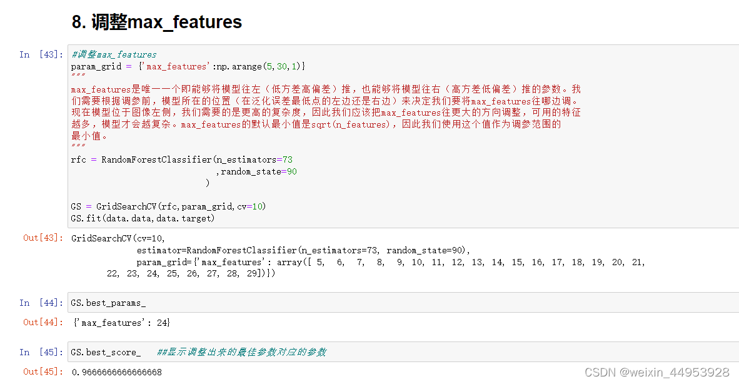Click the comment line #调整max_features
Screen dimensions: 739x384
[114, 54]
